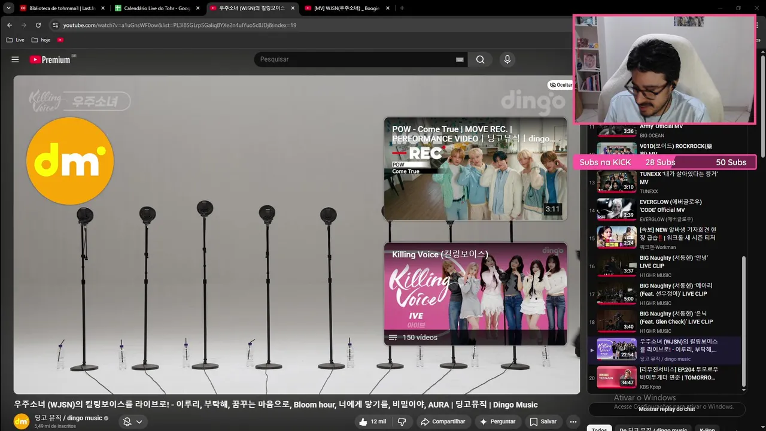This screenshot has height=431, width=766.
Task: Click Mostrar replay do chat button
Action: (667, 409)
